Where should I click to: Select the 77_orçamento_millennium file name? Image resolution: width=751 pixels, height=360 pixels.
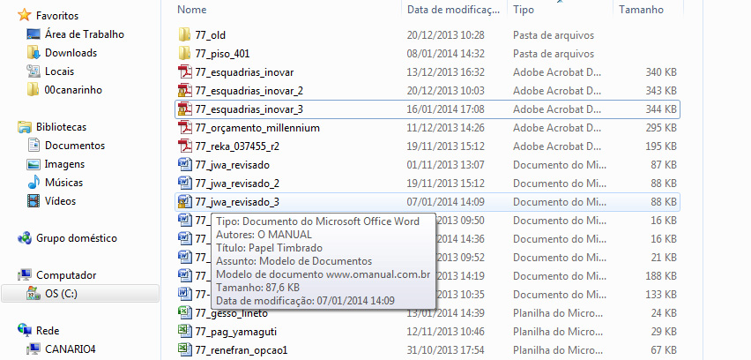257,128
